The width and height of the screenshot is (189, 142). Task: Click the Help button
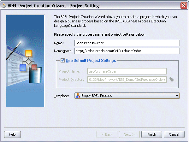click(12, 134)
